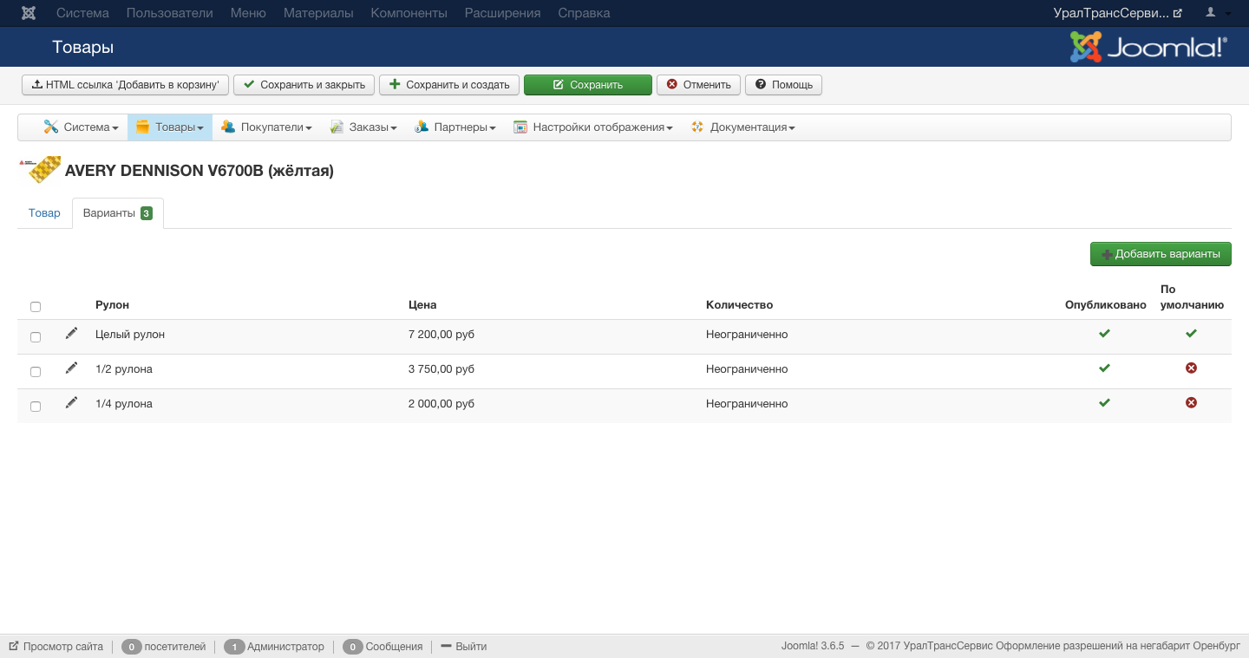Image resolution: width=1249 pixels, height=658 pixels.
Task: Click the pencil edit icon for 1/4 рулона
Action: 71,403
